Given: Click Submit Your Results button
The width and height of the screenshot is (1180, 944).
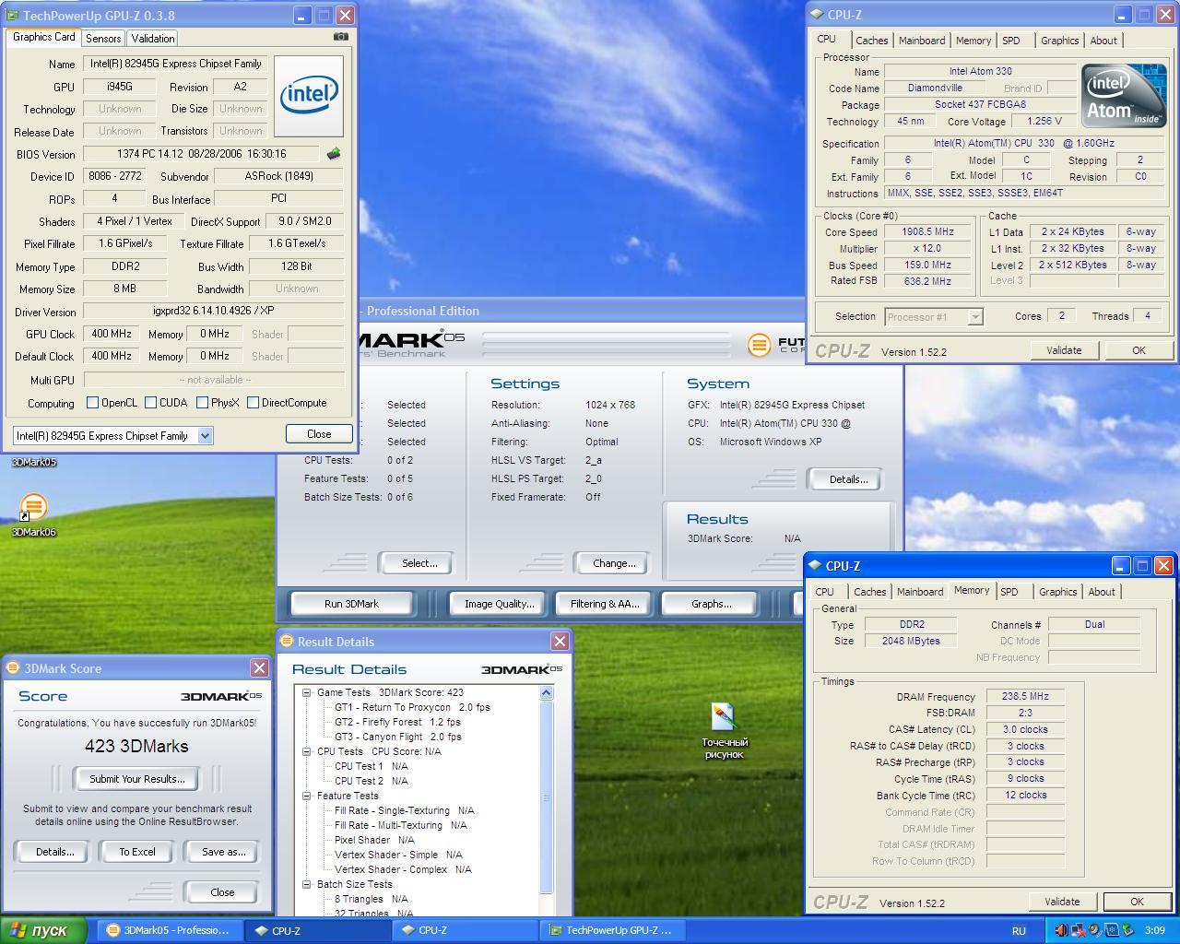Looking at the screenshot, I should pyautogui.click(x=137, y=779).
